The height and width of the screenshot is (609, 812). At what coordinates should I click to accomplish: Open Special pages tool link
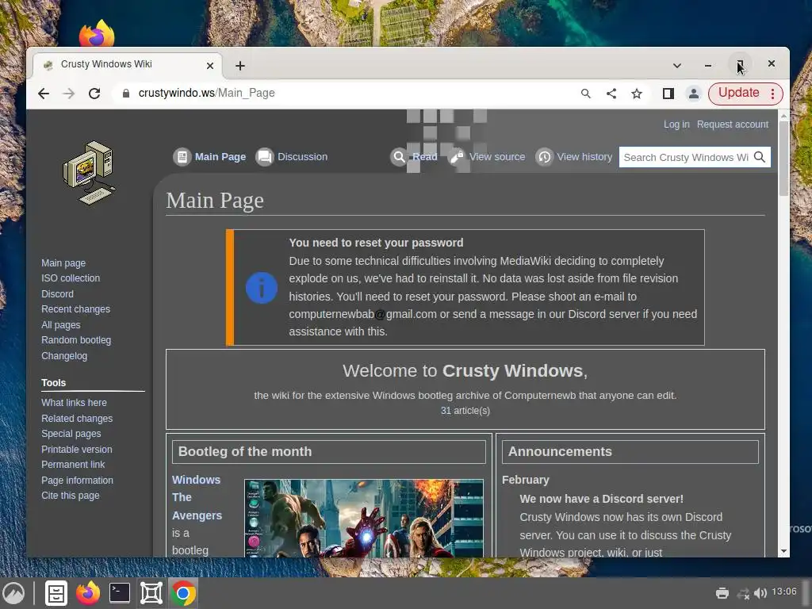point(71,434)
